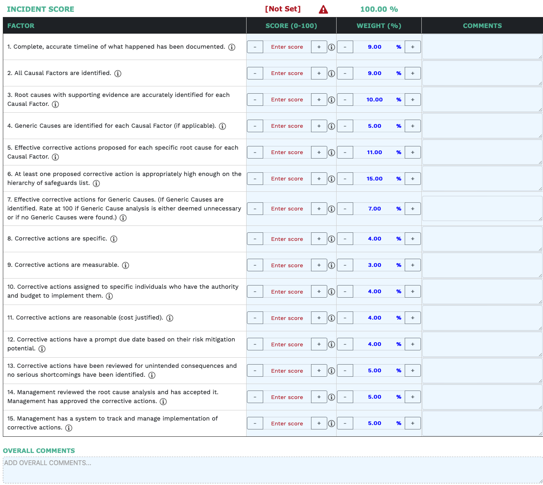543x485 pixels.
Task: Click score field for factor 5 corrective actions
Action: point(287,152)
